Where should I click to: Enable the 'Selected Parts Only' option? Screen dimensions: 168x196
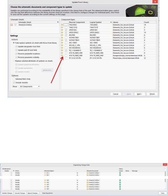point(14,79)
